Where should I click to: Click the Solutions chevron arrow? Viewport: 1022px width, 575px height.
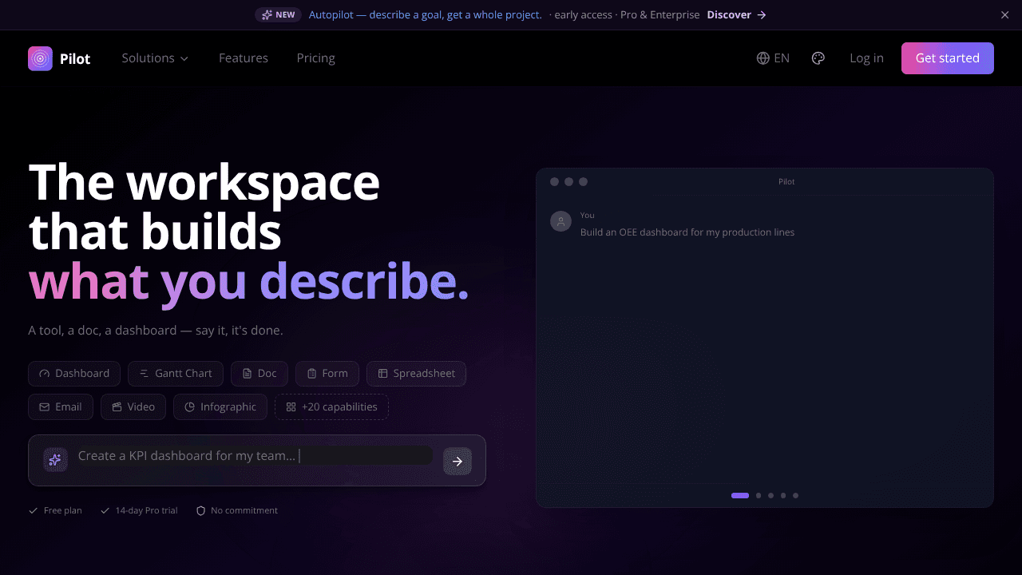pyautogui.click(x=184, y=59)
